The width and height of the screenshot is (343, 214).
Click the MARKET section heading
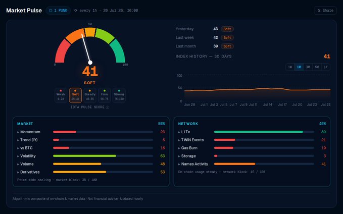pyautogui.click(x=25, y=124)
